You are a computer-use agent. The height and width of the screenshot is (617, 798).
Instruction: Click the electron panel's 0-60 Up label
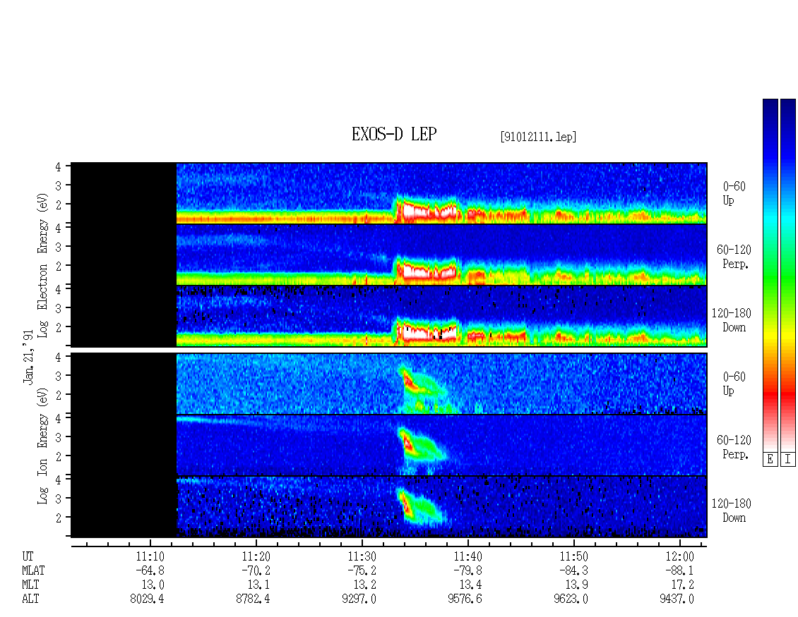pos(734,193)
